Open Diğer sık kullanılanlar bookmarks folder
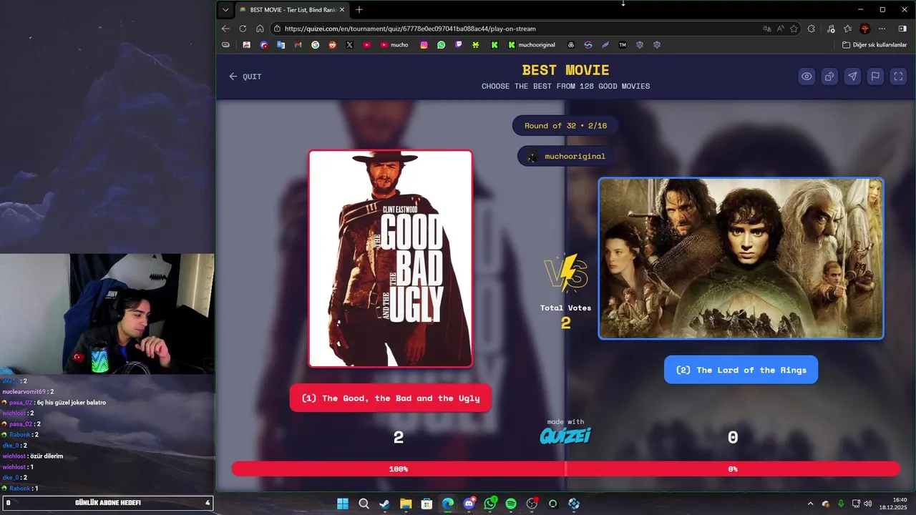This screenshot has width=916, height=515. 874,44
